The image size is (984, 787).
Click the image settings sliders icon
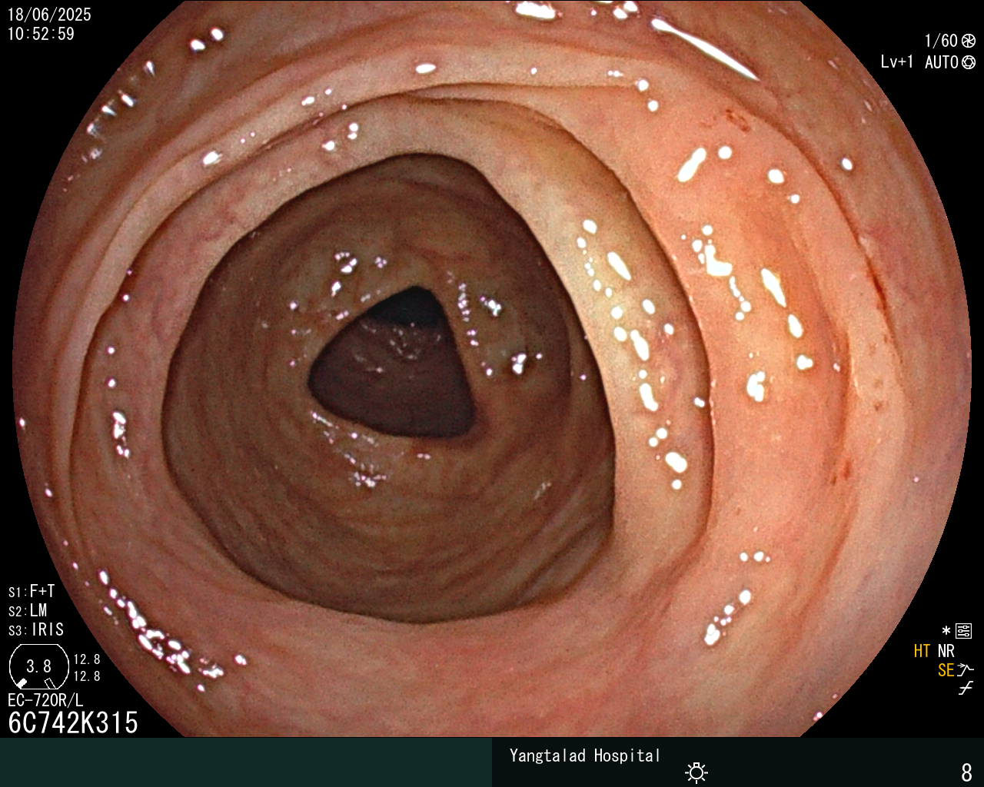click(964, 632)
